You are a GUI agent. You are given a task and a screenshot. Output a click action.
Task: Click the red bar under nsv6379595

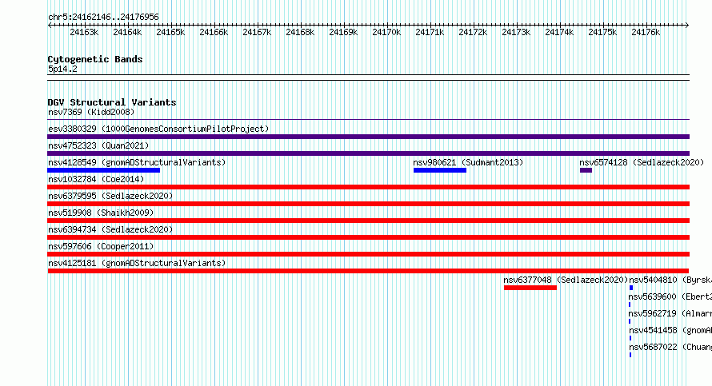pos(368,204)
